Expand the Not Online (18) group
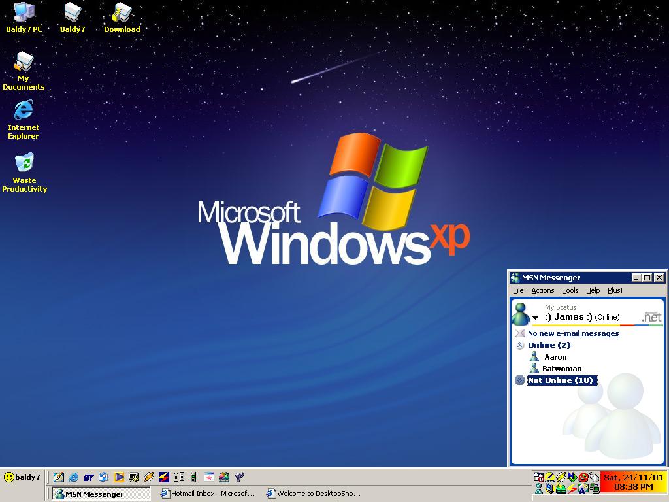669x502 pixels. 520,380
